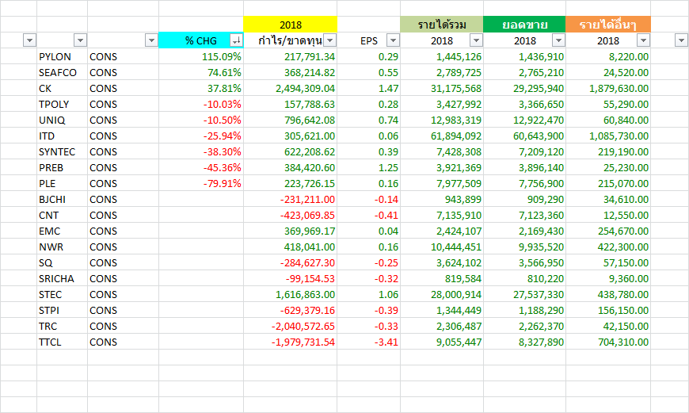This screenshot has width=689, height=413.
Task: Select the BJCHI ticker cell
Action: 62,199
